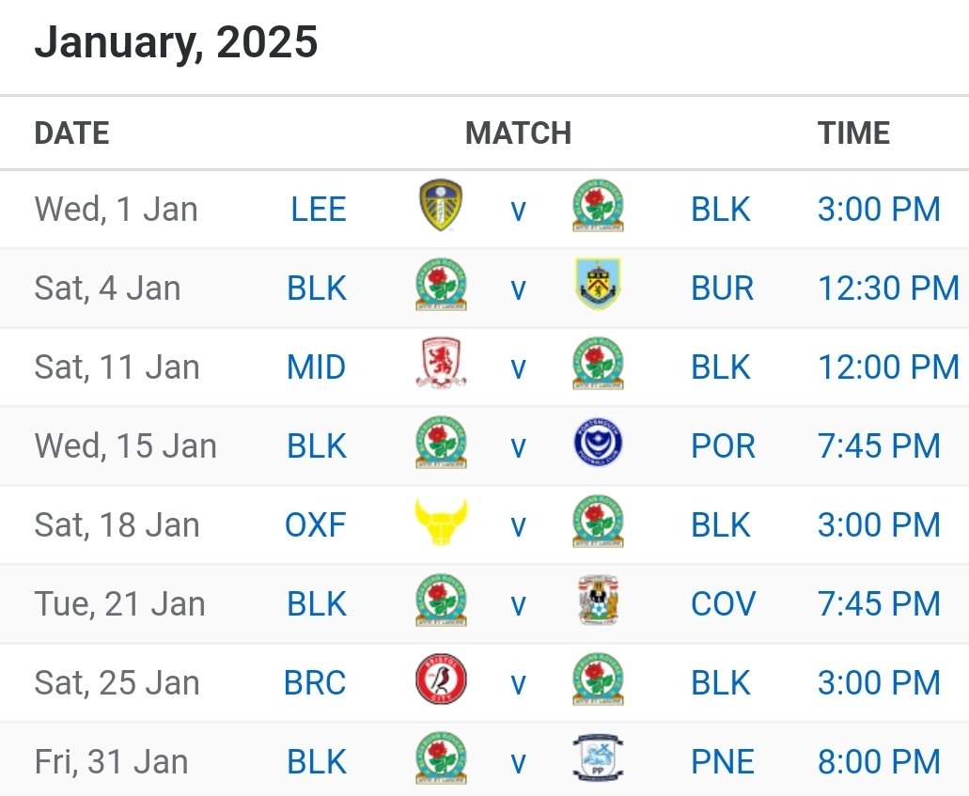Click the Portsmouth crest icon

point(598,443)
